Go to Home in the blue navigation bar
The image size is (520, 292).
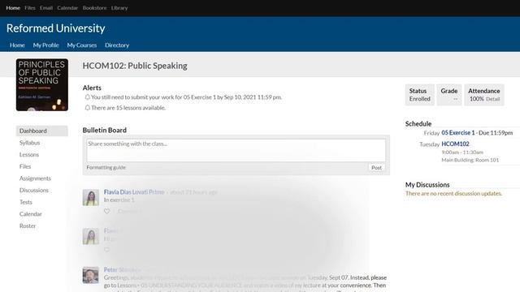[17, 45]
